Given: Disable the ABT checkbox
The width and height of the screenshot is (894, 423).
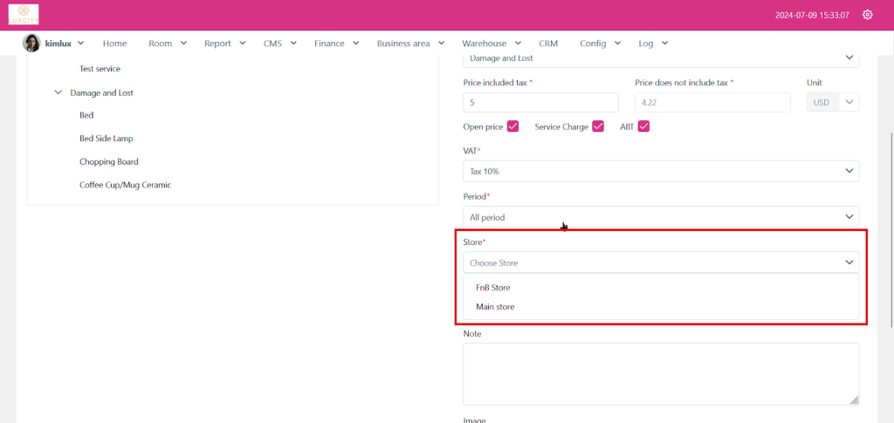Looking at the screenshot, I should click(643, 126).
